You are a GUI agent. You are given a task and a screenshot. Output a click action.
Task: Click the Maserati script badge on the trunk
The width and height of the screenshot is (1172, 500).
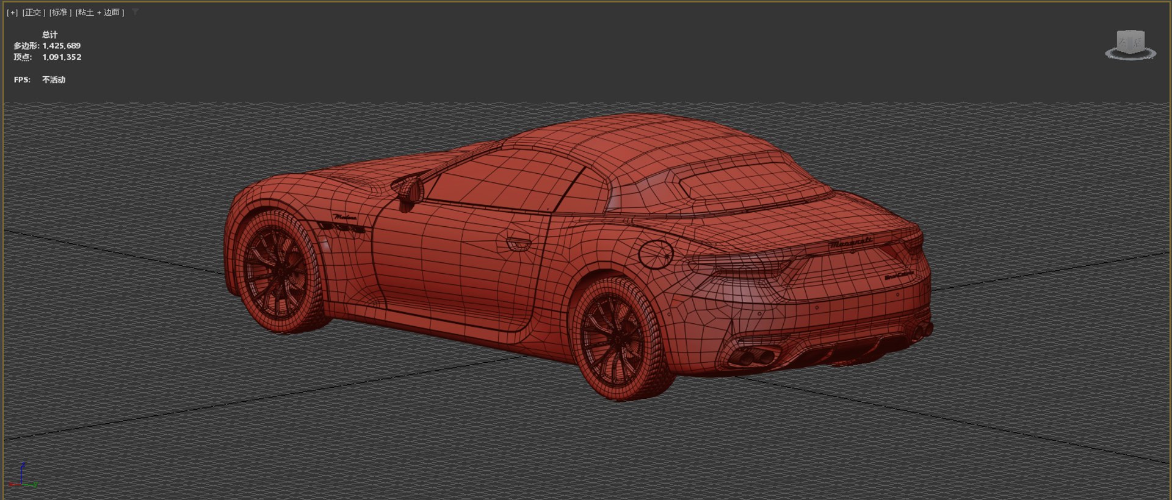tap(850, 243)
